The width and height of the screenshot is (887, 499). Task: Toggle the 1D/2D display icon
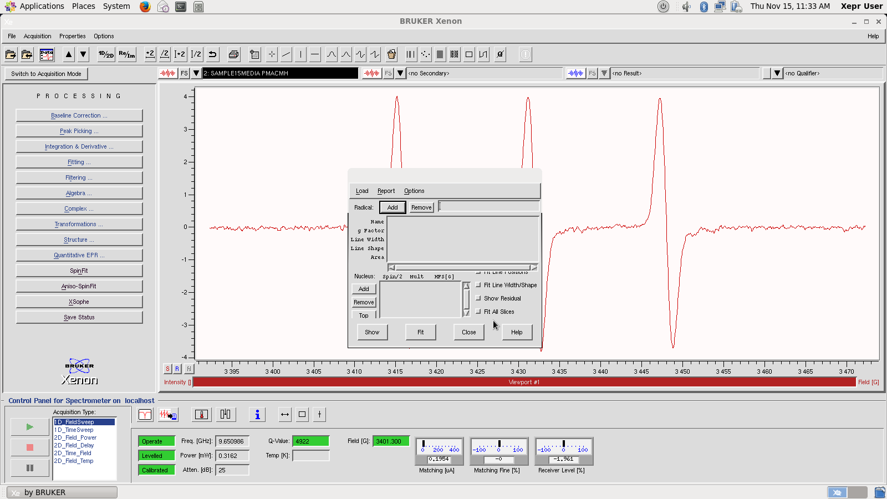tap(106, 54)
